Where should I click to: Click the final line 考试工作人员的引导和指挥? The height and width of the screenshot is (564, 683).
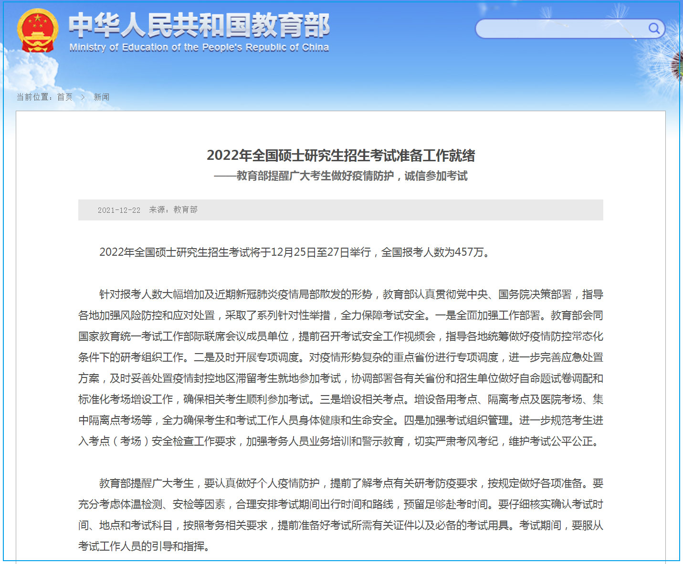pos(144,546)
